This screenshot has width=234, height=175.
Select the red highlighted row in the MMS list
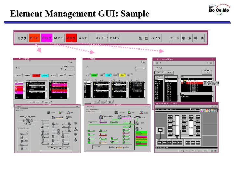pos(194,83)
